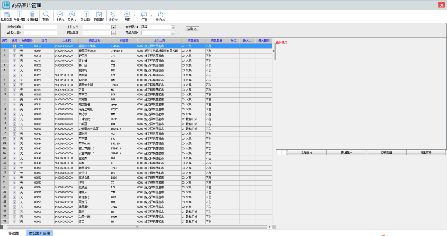
Task: Click the 单品抽图 single item image icon
Action: pos(19,14)
